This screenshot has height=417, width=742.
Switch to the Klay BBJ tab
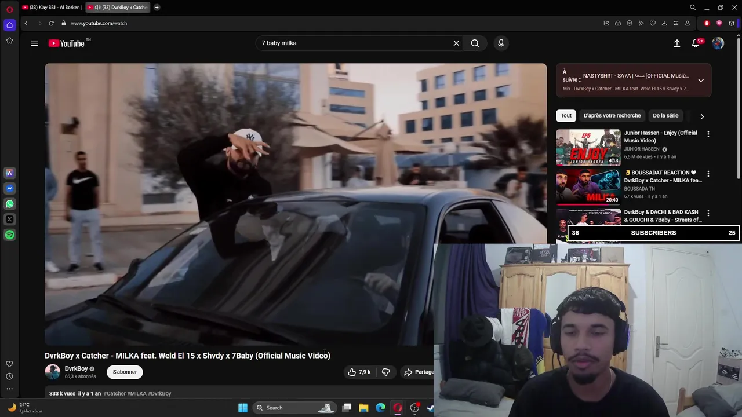click(51, 8)
